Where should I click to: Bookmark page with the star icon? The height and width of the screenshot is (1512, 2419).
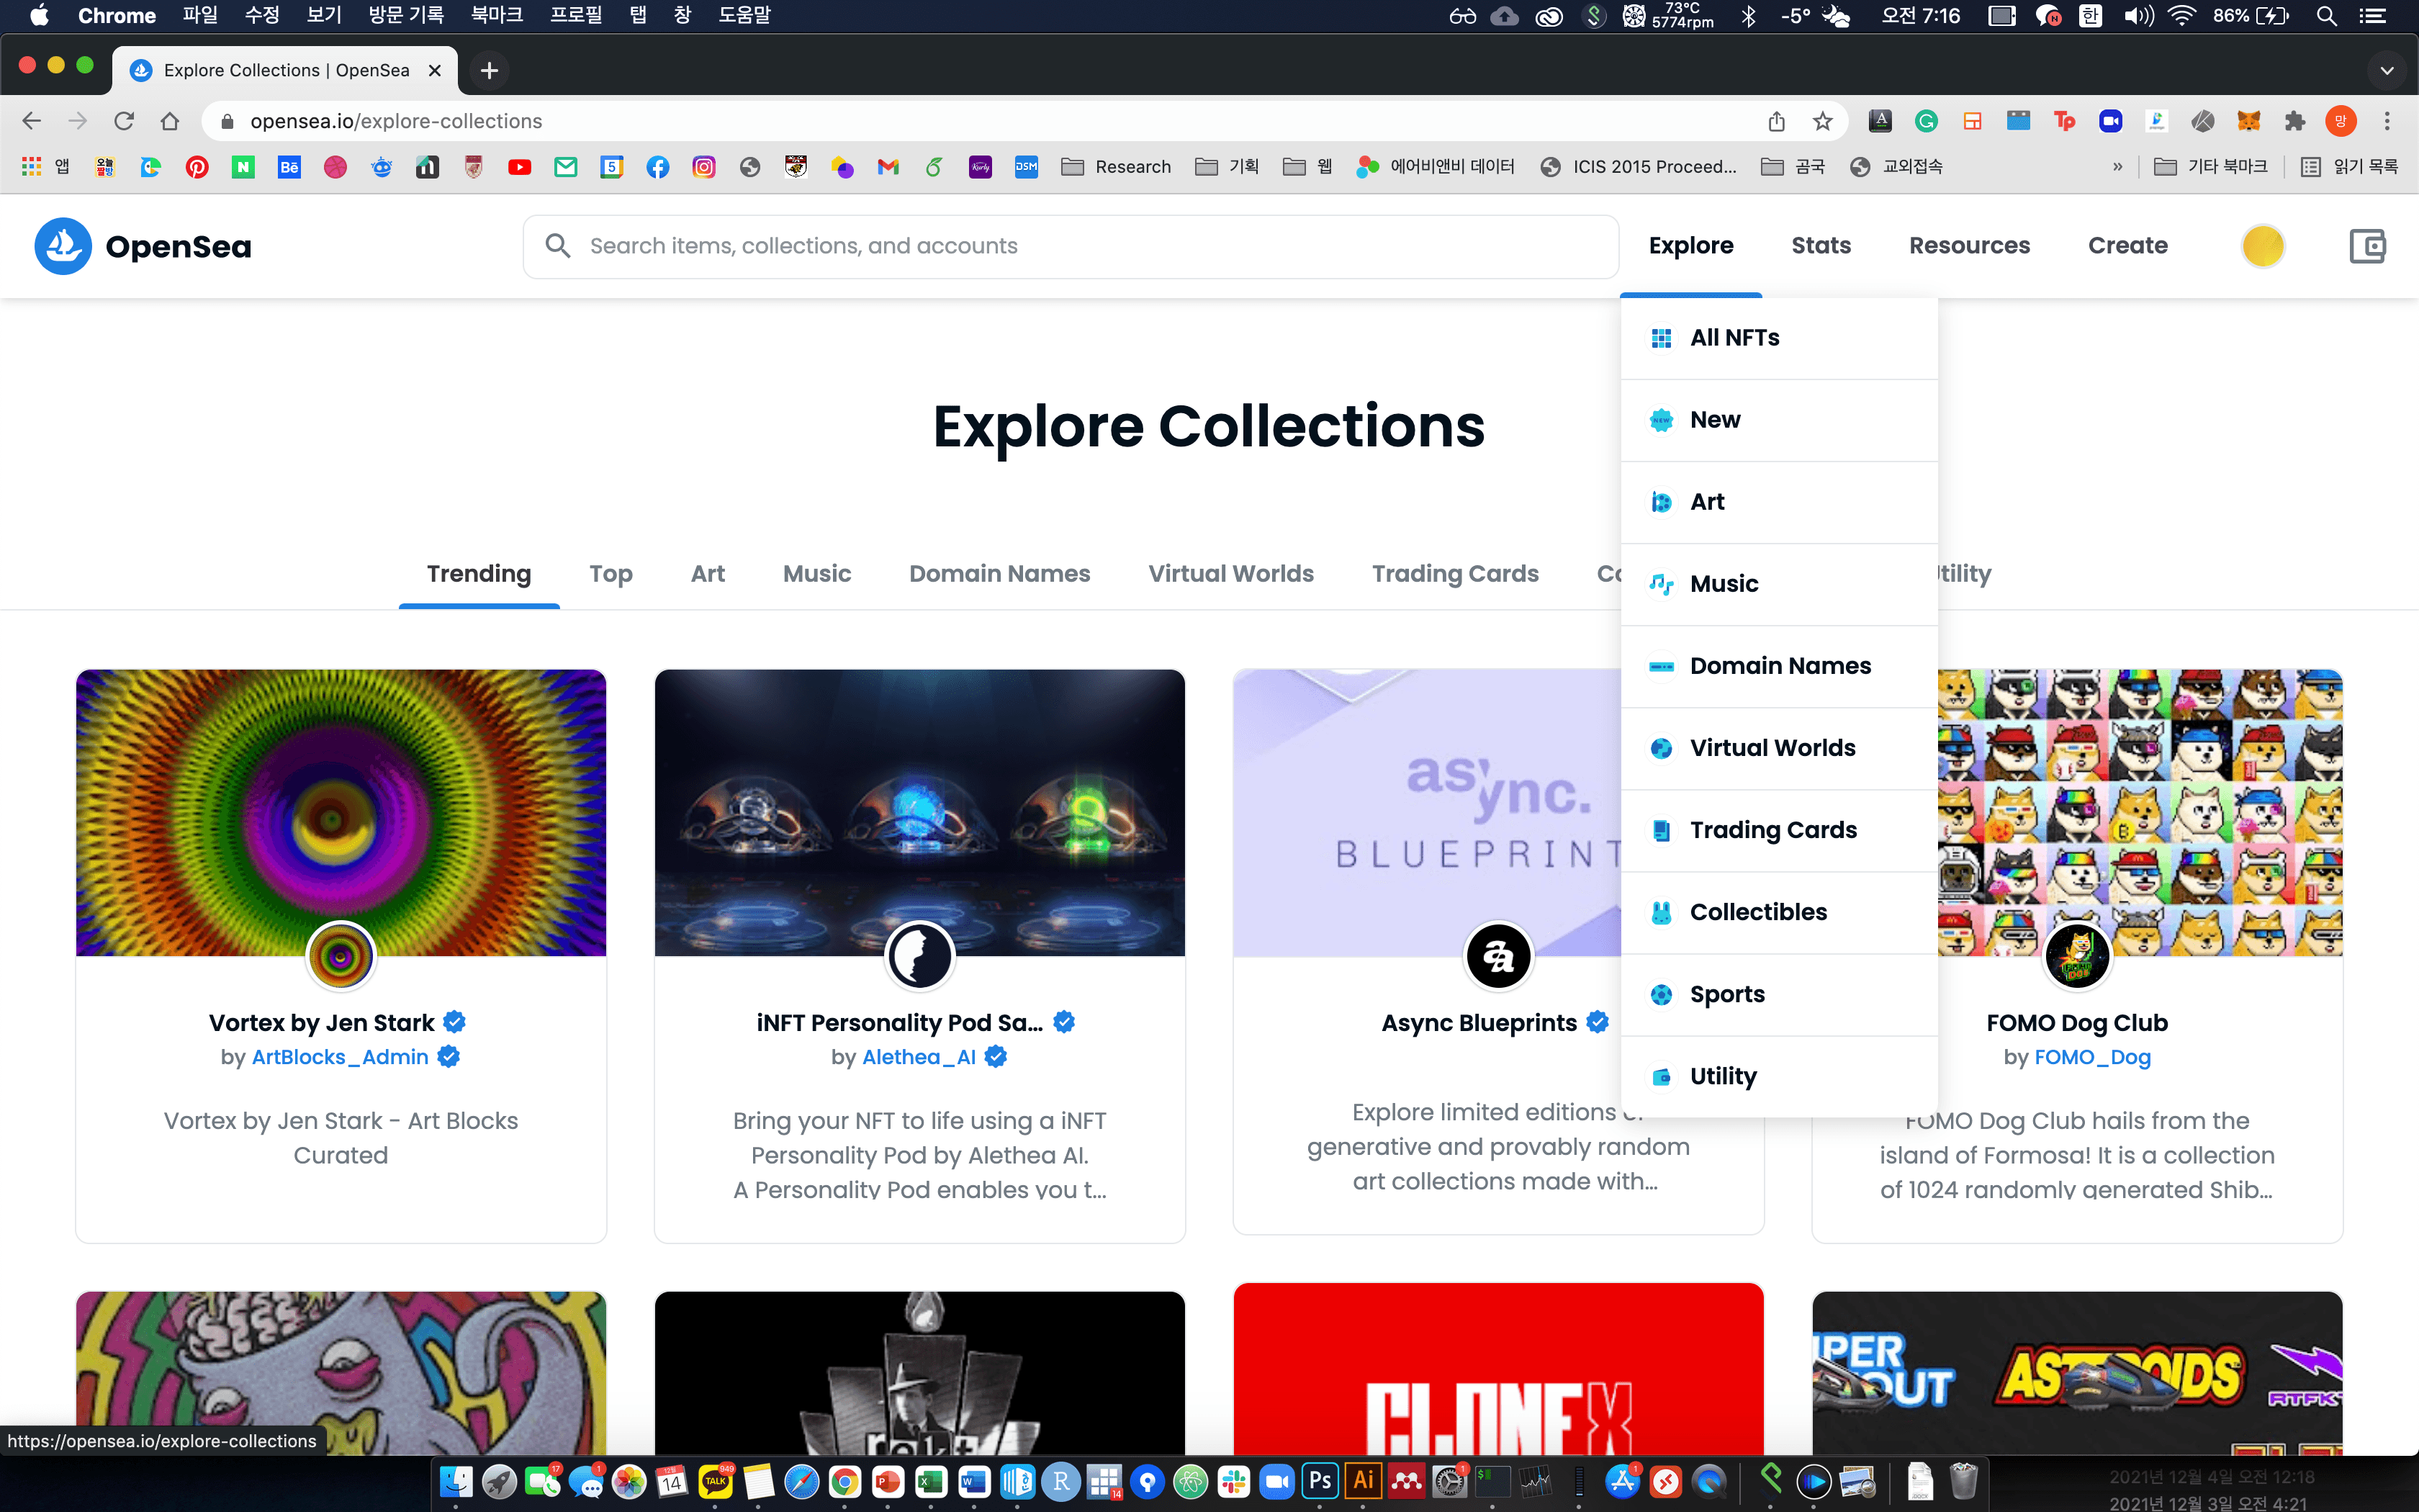(1822, 121)
